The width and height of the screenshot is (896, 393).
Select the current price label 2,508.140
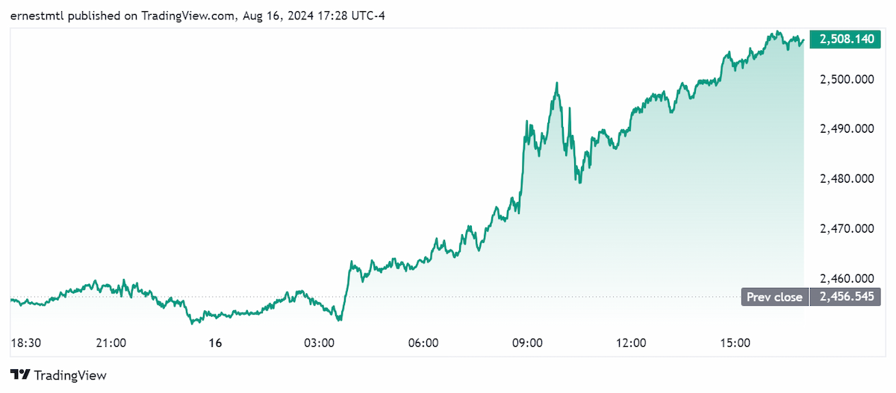(x=845, y=40)
